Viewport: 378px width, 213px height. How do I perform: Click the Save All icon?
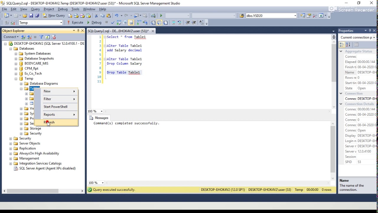[37, 16]
